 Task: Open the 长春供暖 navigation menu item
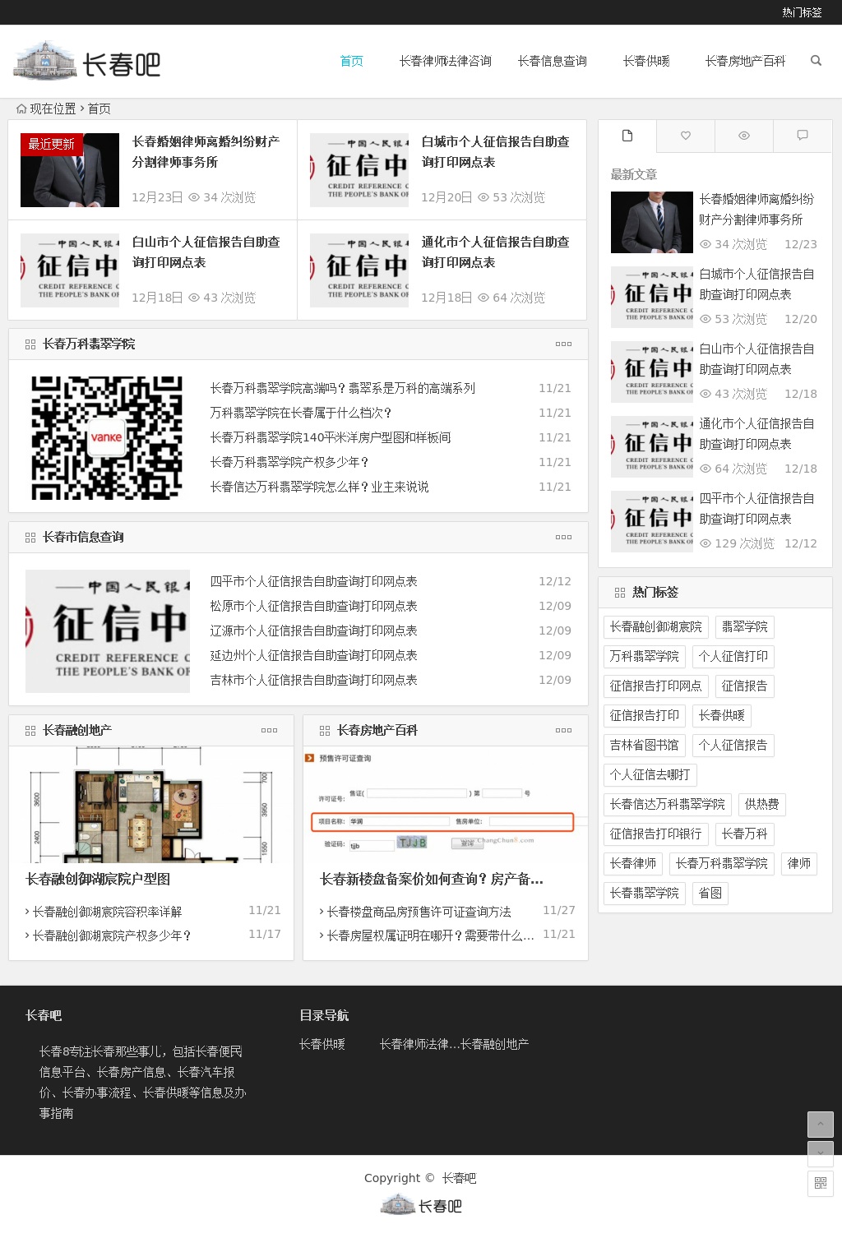pyautogui.click(x=646, y=62)
